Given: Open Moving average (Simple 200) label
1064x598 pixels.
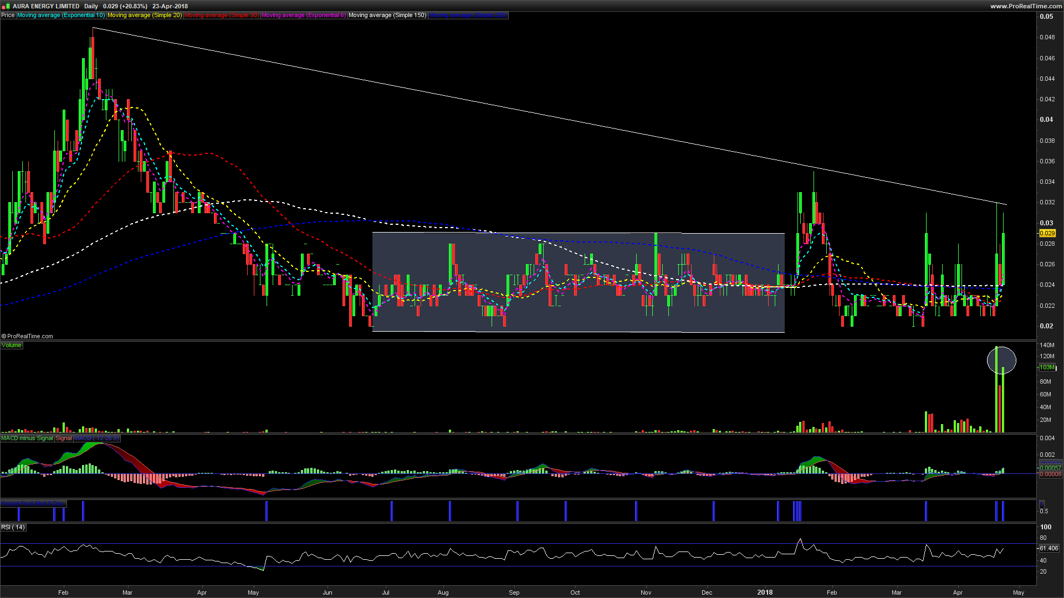Looking at the screenshot, I should coord(468,16).
